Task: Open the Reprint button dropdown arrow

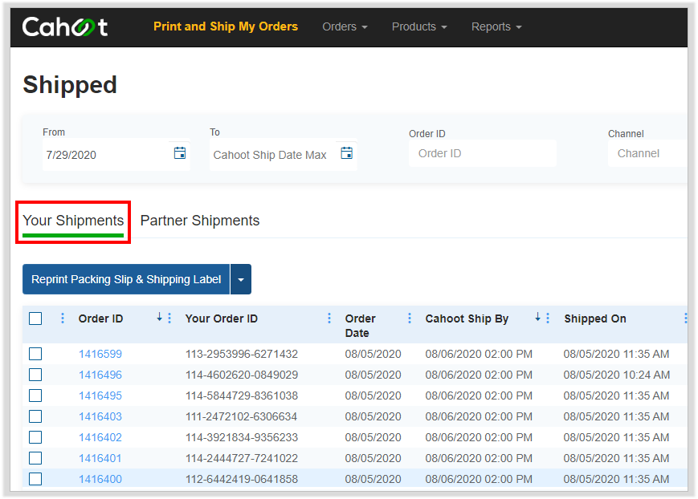Action: tap(241, 279)
